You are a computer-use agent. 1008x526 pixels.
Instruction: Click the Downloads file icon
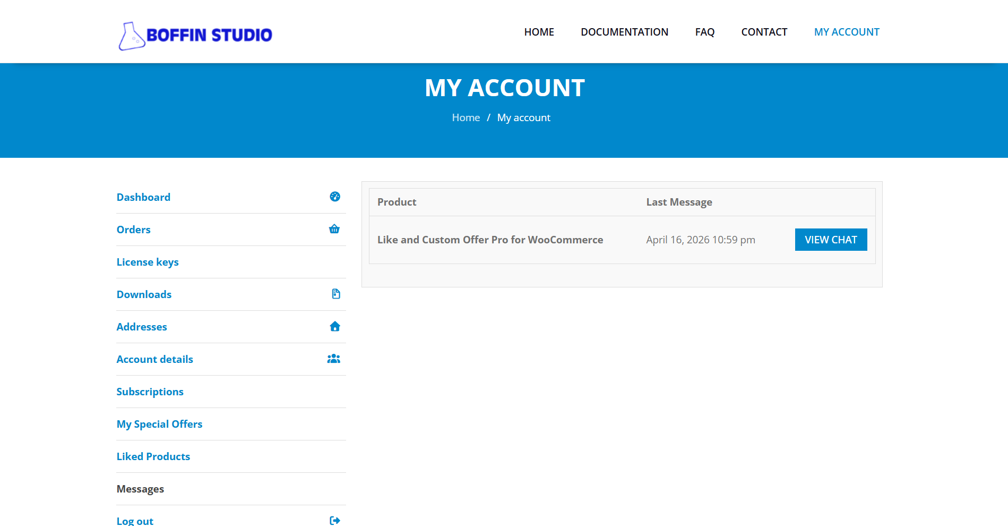pyautogui.click(x=335, y=294)
